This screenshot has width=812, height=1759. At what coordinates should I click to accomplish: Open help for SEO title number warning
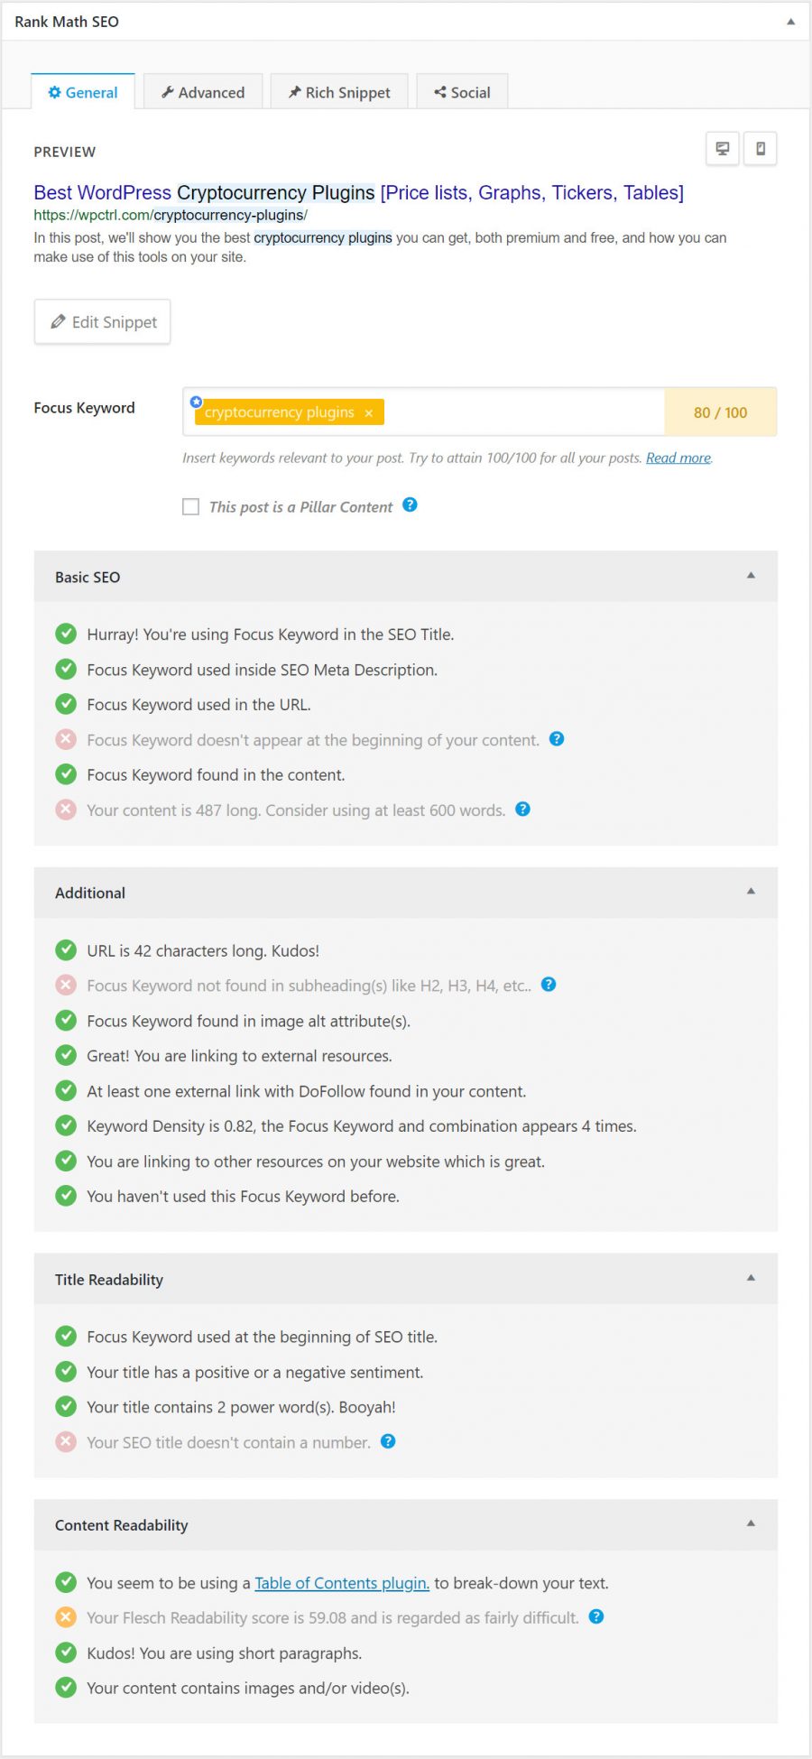pyautogui.click(x=388, y=1441)
